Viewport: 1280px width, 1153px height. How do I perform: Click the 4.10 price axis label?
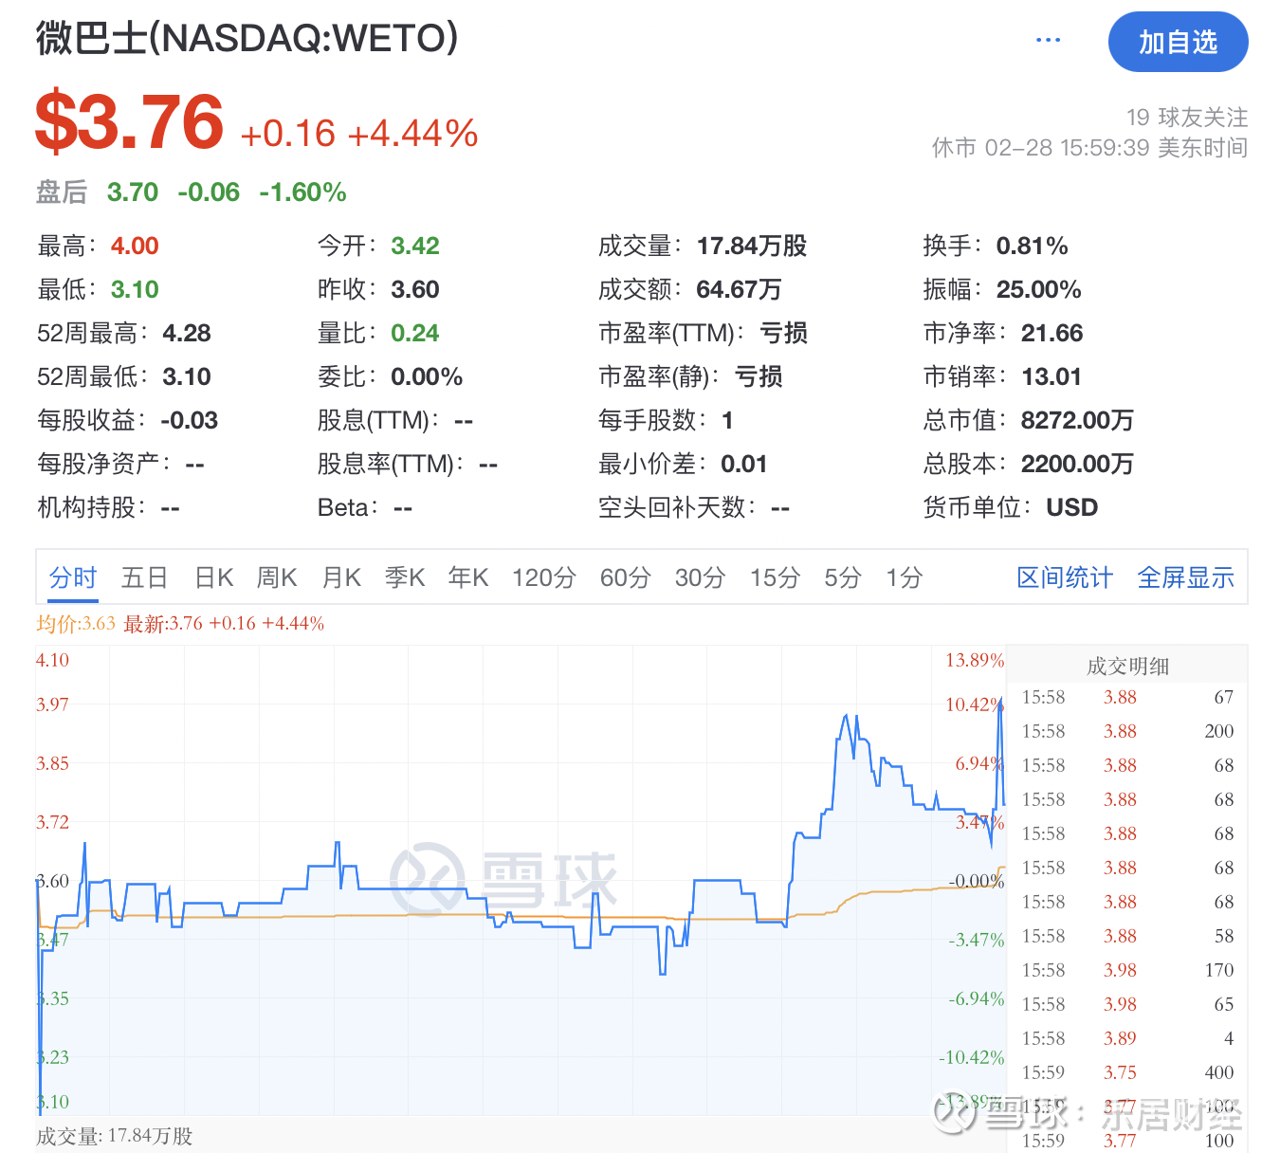(53, 660)
